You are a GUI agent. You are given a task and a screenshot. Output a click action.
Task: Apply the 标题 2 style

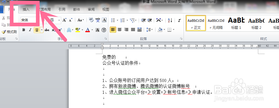(x=256, y=23)
